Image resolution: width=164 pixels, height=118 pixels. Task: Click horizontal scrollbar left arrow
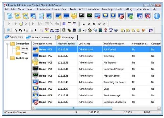[x=33, y=108]
